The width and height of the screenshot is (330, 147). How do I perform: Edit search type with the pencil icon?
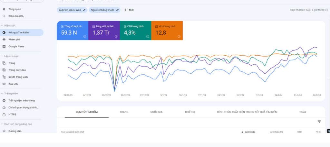(x=84, y=10)
